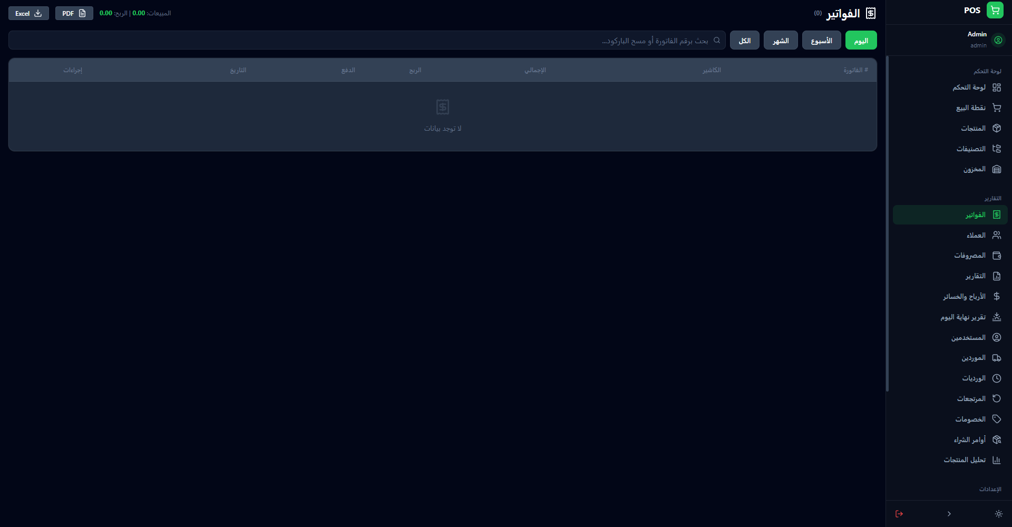Click the الدفع column header
The height and width of the screenshot is (527, 1012).
tap(348, 70)
